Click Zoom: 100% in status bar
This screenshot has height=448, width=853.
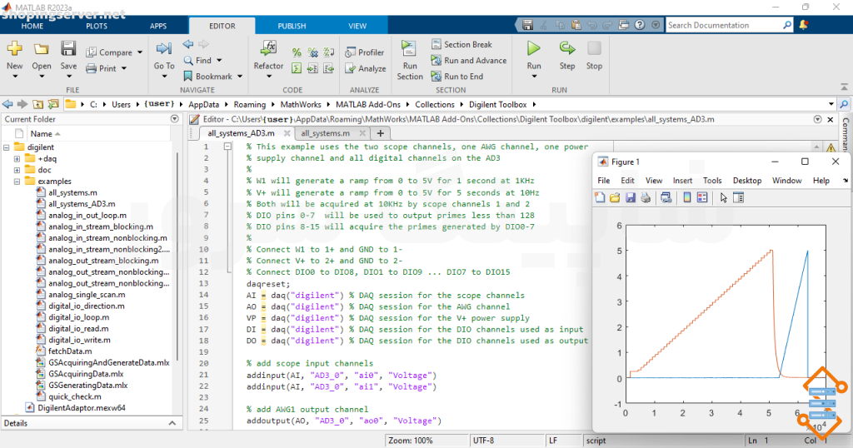tap(411, 441)
